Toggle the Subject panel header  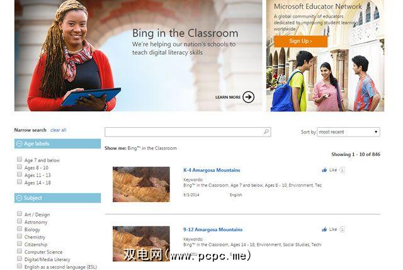57,198
